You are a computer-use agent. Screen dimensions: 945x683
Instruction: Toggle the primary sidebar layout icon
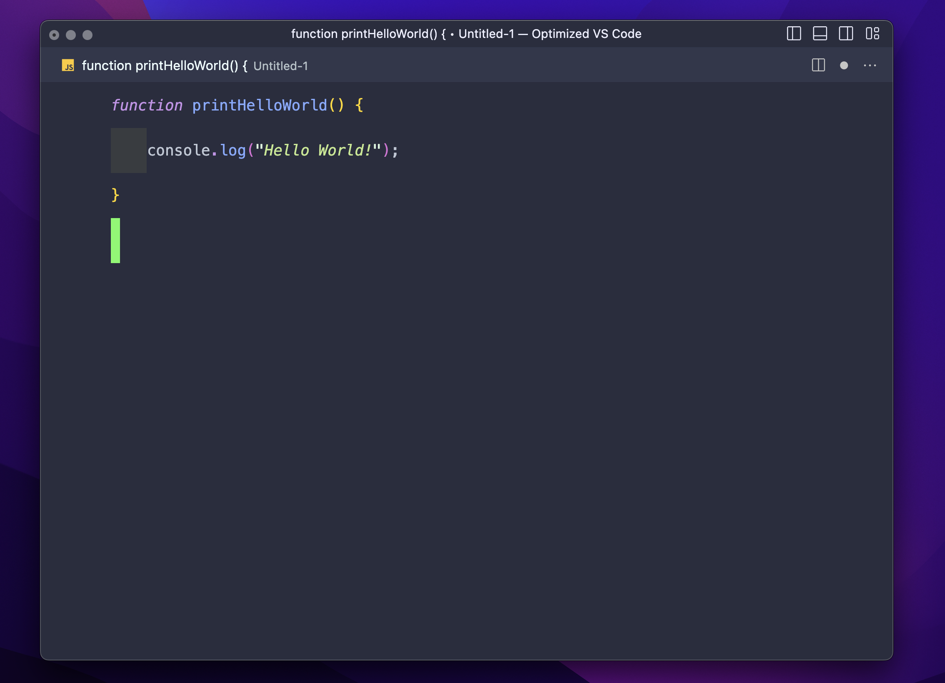click(794, 33)
